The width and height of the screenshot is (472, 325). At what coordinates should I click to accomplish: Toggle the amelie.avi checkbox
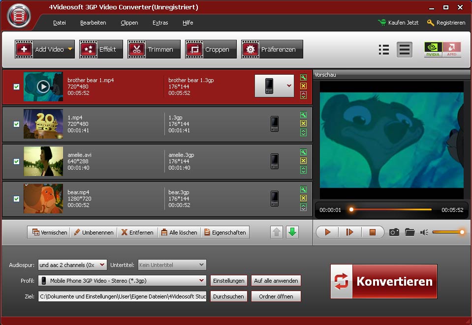coord(16,161)
